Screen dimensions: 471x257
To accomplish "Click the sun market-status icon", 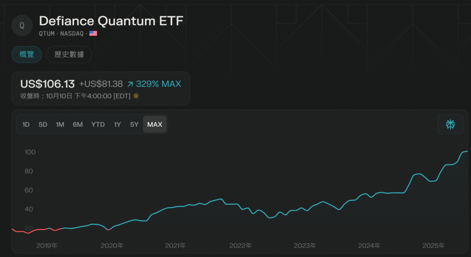I will tap(136, 96).
